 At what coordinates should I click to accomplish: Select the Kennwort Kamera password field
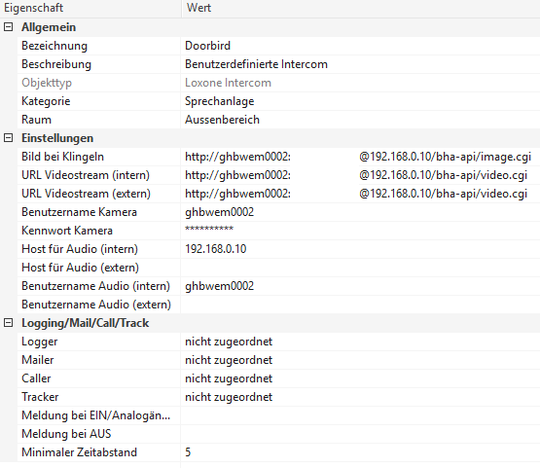pos(360,231)
